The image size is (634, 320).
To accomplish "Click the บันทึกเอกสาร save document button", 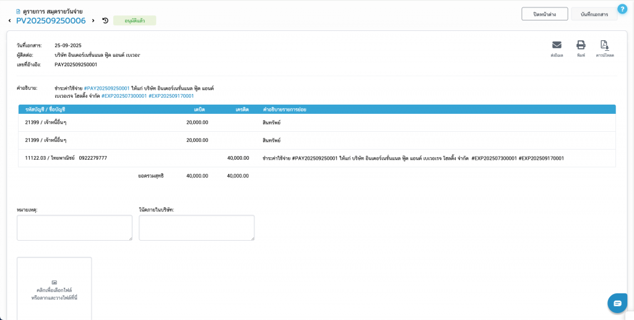I will (x=594, y=14).
